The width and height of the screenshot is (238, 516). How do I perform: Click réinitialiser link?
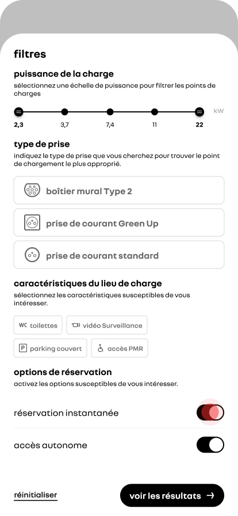(36, 495)
